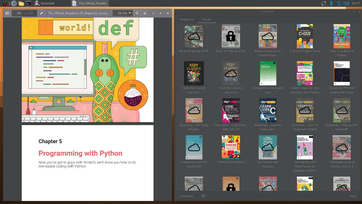Launch the web browser globe icon
Viewport: 362px width, 204px height.
(x=13, y=4)
